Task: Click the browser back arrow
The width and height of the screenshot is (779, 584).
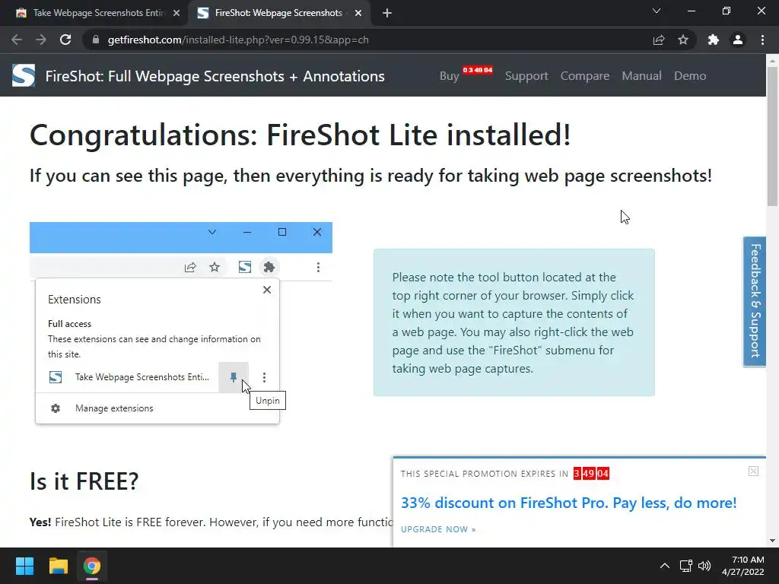Action: tap(17, 40)
